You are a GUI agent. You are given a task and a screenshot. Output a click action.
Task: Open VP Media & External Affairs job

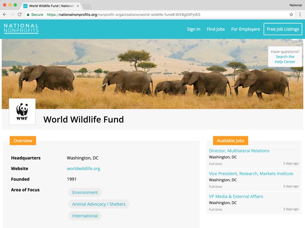point(236,196)
